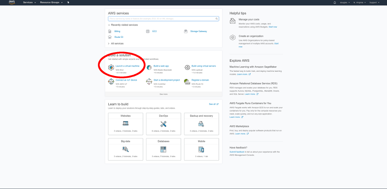Click the Backup and recovery icon
Image resolution: width=387 pixels, height=189 pixels.
pos(201,124)
